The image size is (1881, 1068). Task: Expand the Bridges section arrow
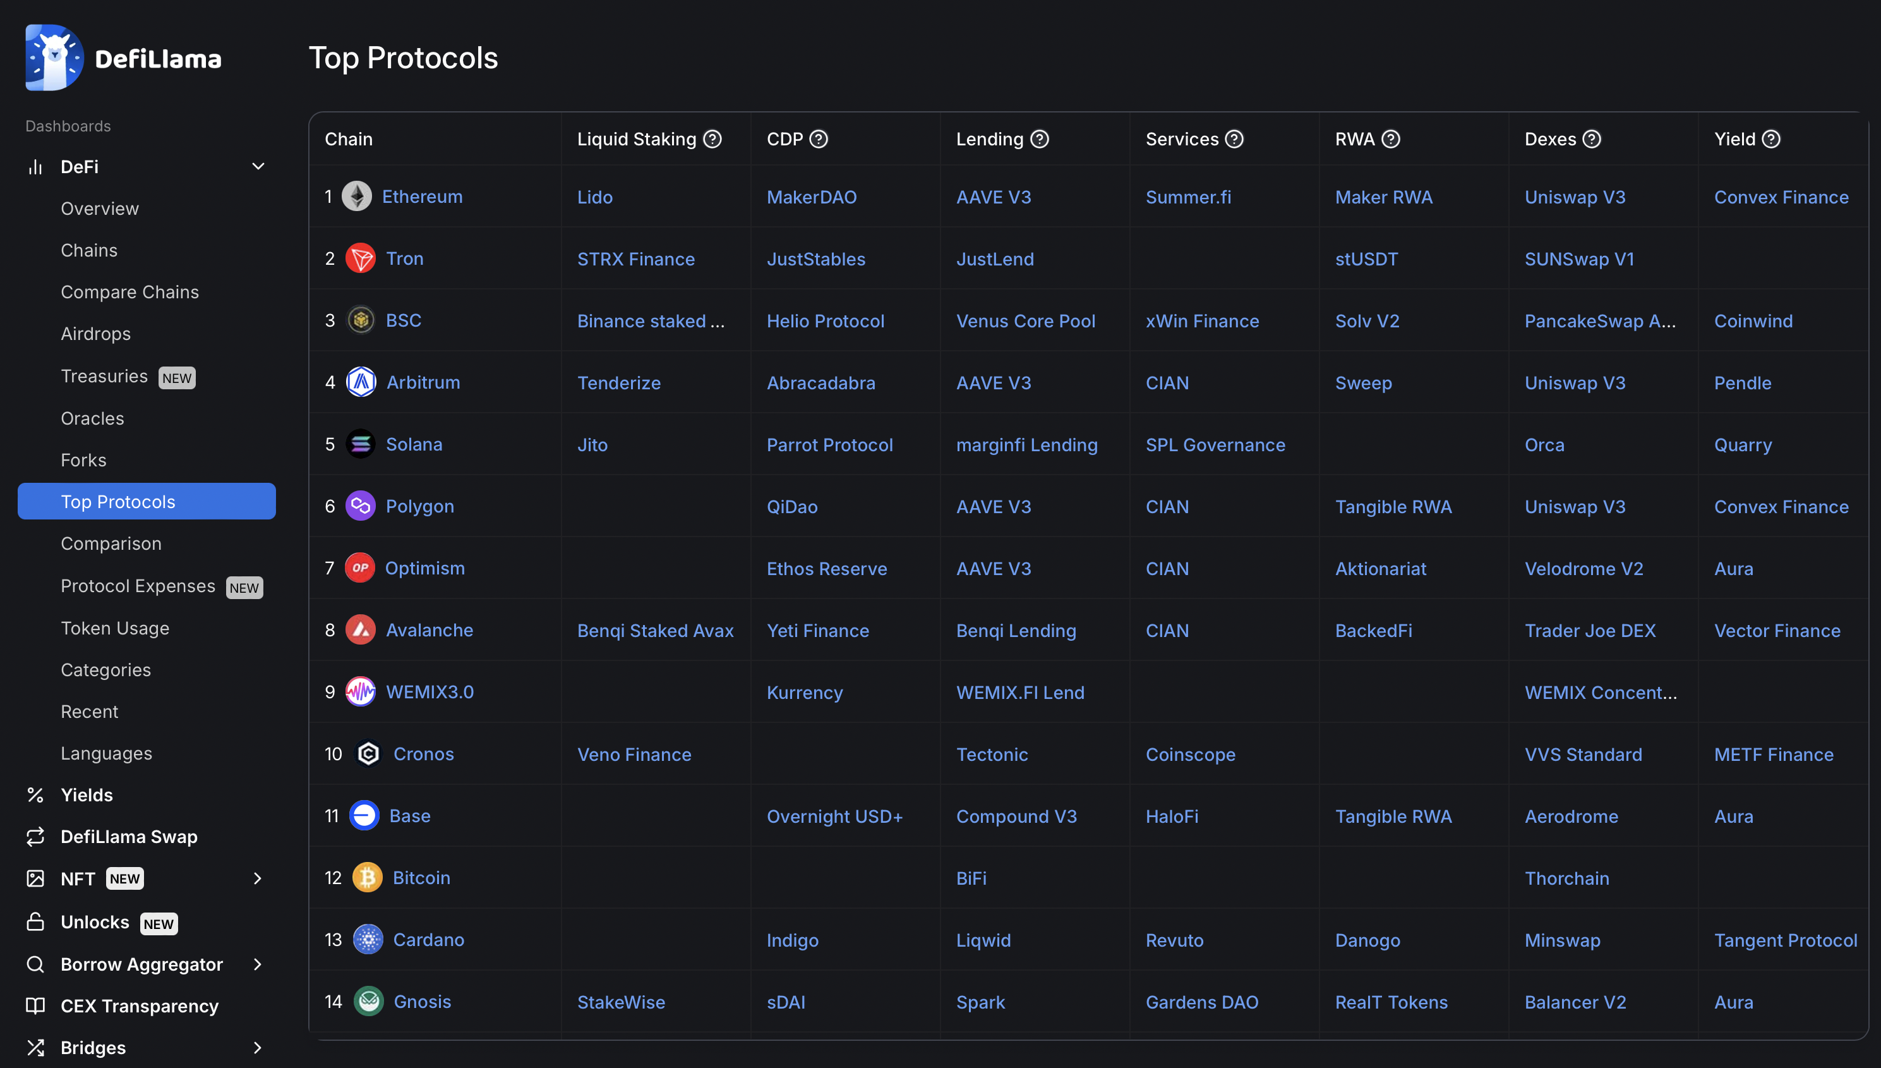tap(257, 1048)
